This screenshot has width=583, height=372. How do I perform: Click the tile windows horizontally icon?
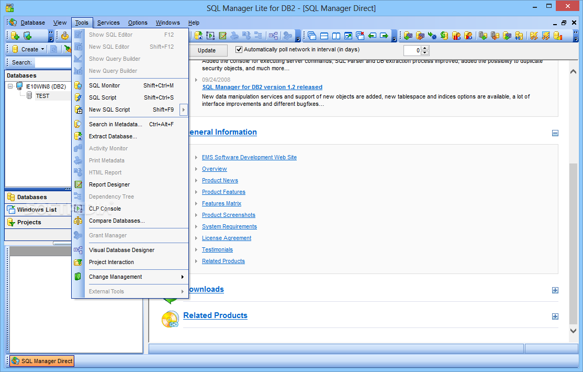pyautogui.click(x=324, y=36)
